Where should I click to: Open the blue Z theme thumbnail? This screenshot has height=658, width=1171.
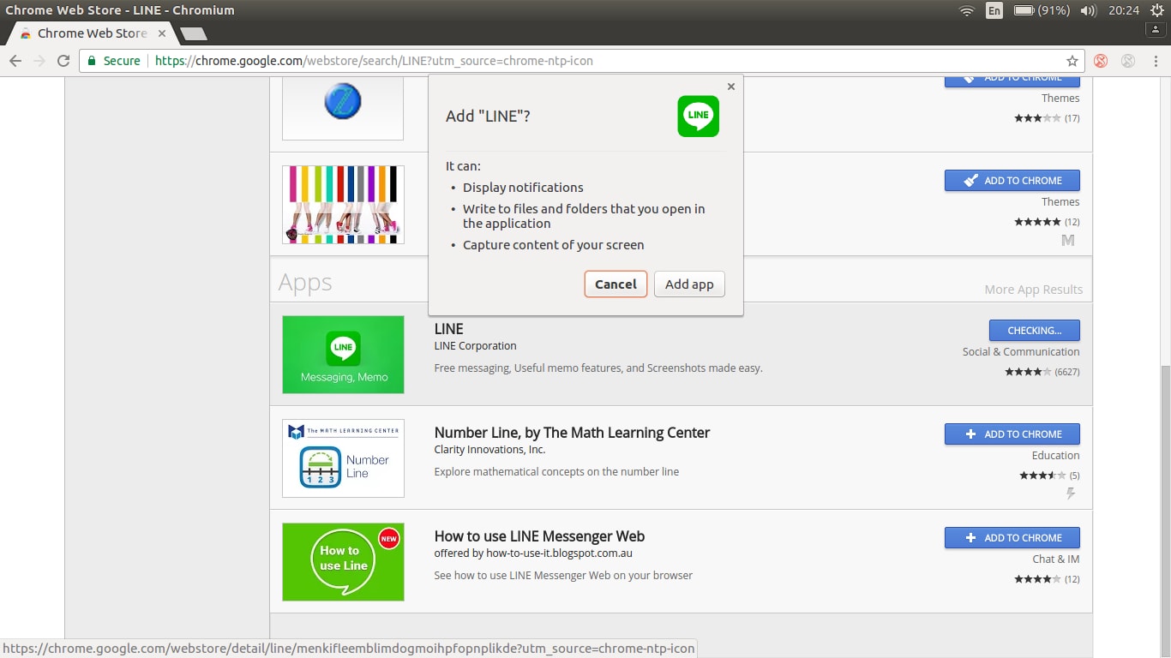coord(343,108)
